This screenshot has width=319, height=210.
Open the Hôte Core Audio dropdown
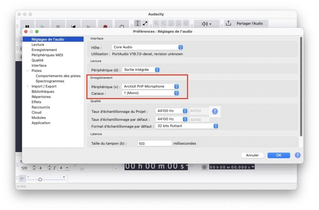(147, 47)
